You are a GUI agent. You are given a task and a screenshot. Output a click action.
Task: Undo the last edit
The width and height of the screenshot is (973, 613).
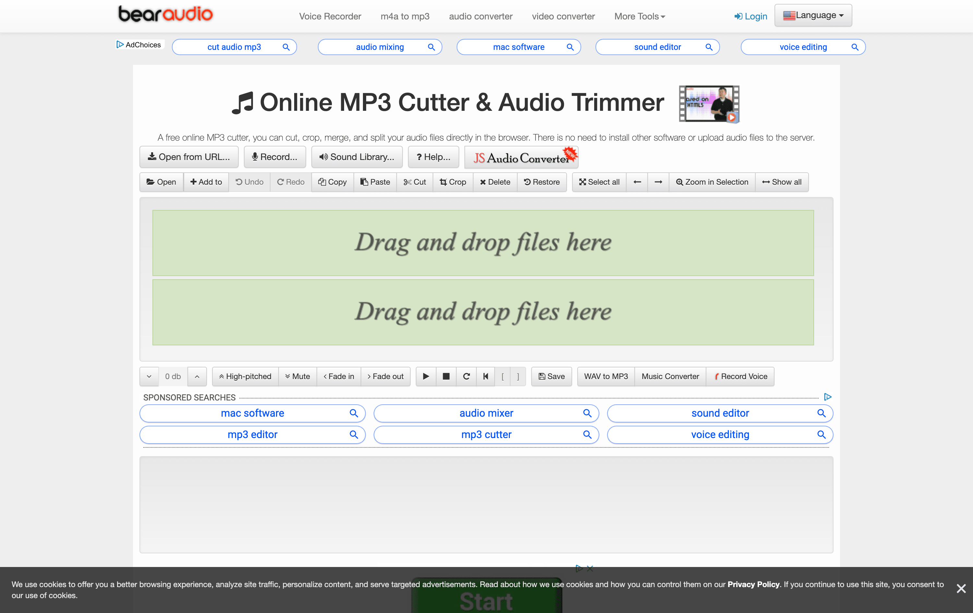click(x=249, y=182)
